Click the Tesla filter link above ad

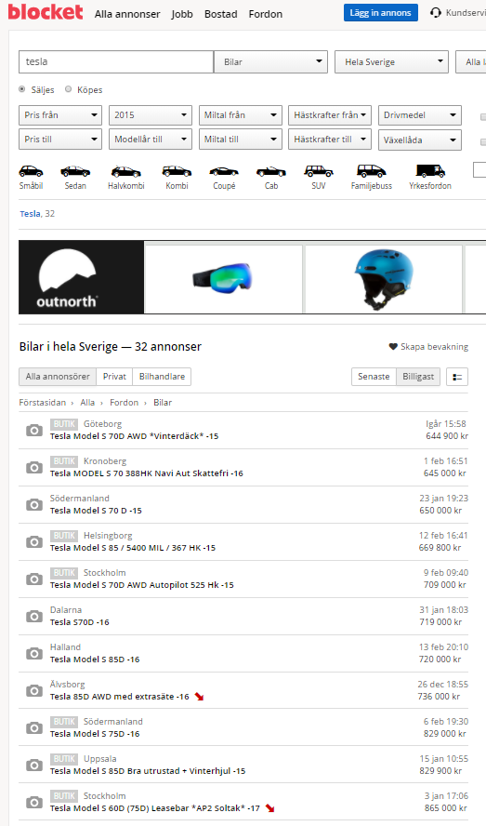(30, 213)
